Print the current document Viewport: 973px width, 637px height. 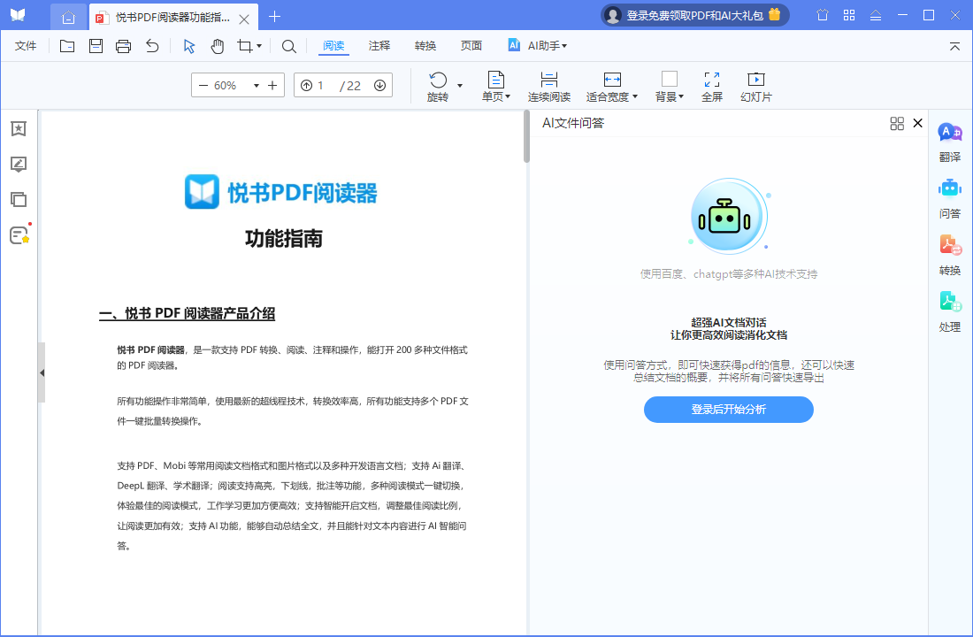(123, 45)
